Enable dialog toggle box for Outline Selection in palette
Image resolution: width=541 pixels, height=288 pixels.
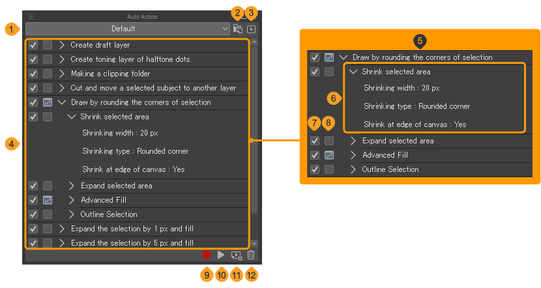pyautogui.click(x=48, y=214)
